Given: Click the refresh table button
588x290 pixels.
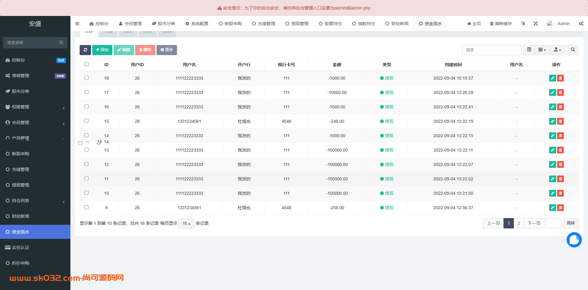Looking at the screenshot, I should click(x=85, y=50).
